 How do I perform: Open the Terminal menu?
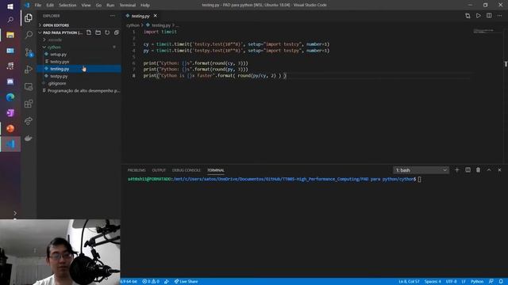pos(127,6)
